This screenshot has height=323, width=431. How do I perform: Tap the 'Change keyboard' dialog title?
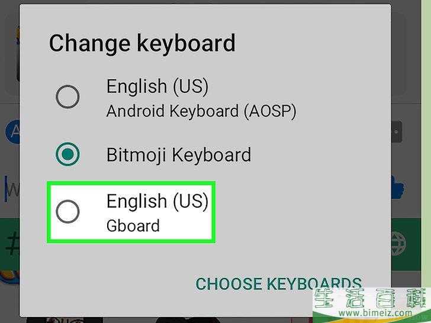[142, 43]
